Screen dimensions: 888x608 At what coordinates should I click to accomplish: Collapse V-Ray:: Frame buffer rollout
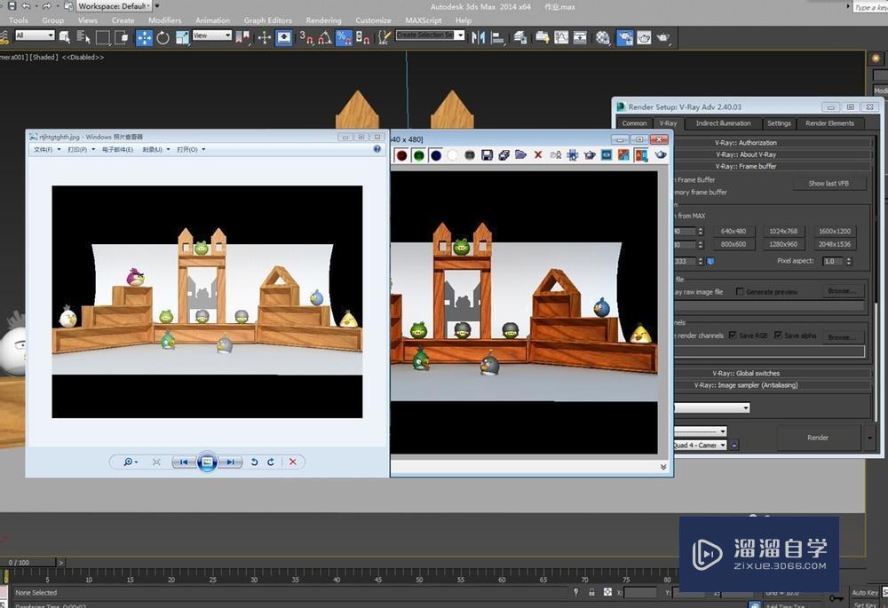746,167
